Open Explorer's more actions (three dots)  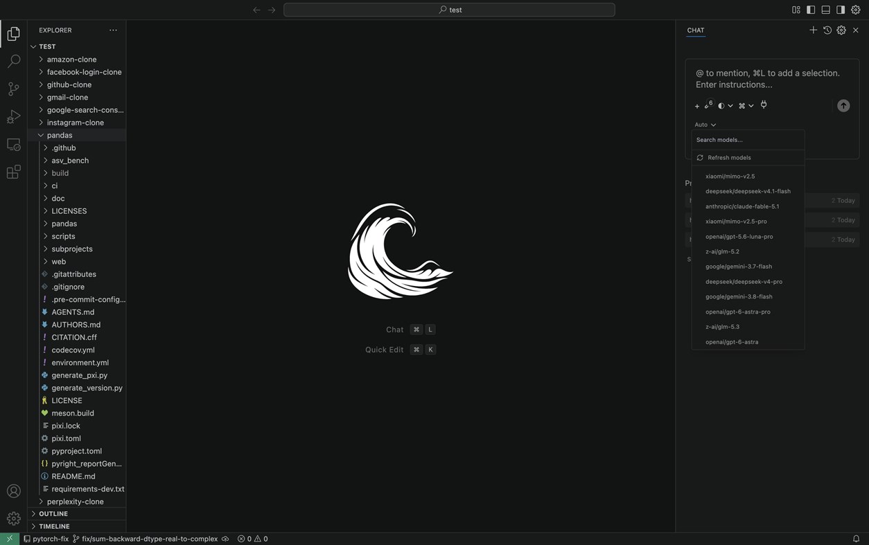113,30
